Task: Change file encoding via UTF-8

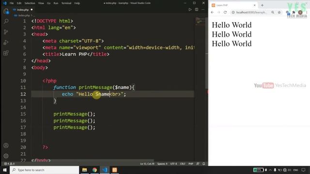Action: [173, 164]
